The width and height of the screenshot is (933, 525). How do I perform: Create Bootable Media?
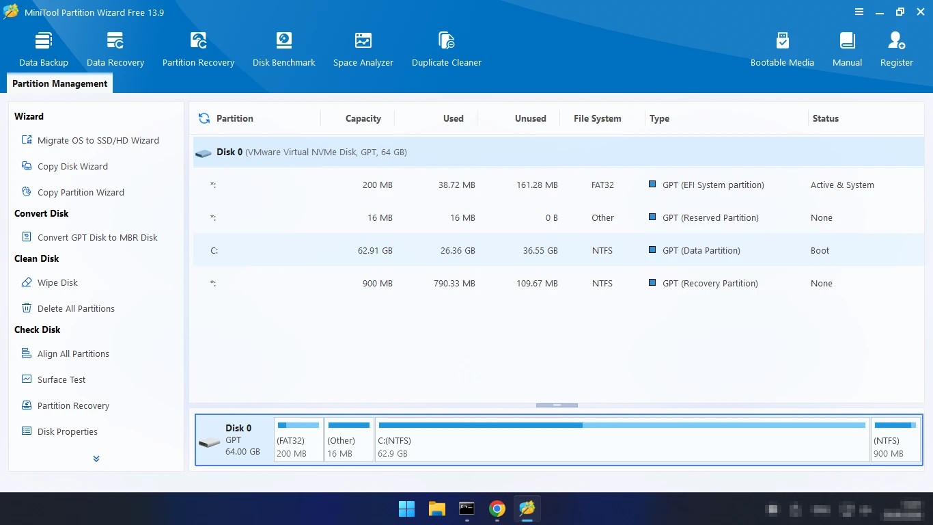(782, 49)
